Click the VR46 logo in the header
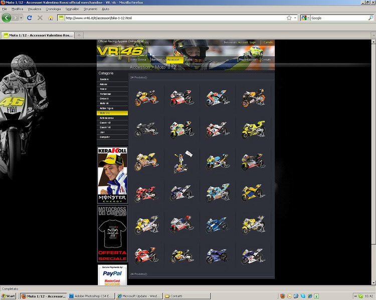376x300 pixels. coord(120,50)
